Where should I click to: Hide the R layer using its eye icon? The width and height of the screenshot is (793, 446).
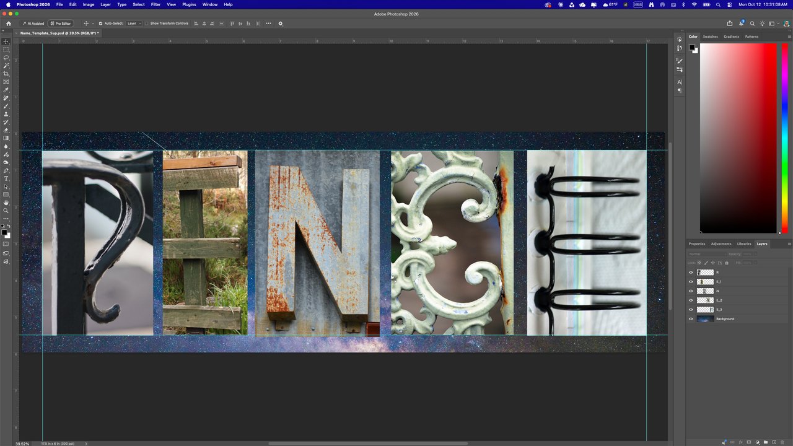pyautogui.click(x=691, y=273)
